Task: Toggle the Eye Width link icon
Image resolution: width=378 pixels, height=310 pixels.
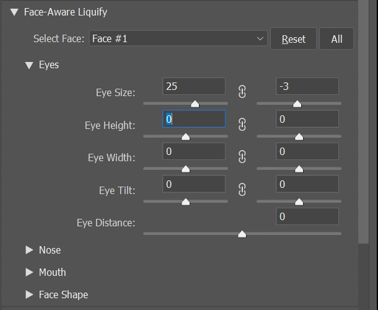Action: tap(242, 157)
